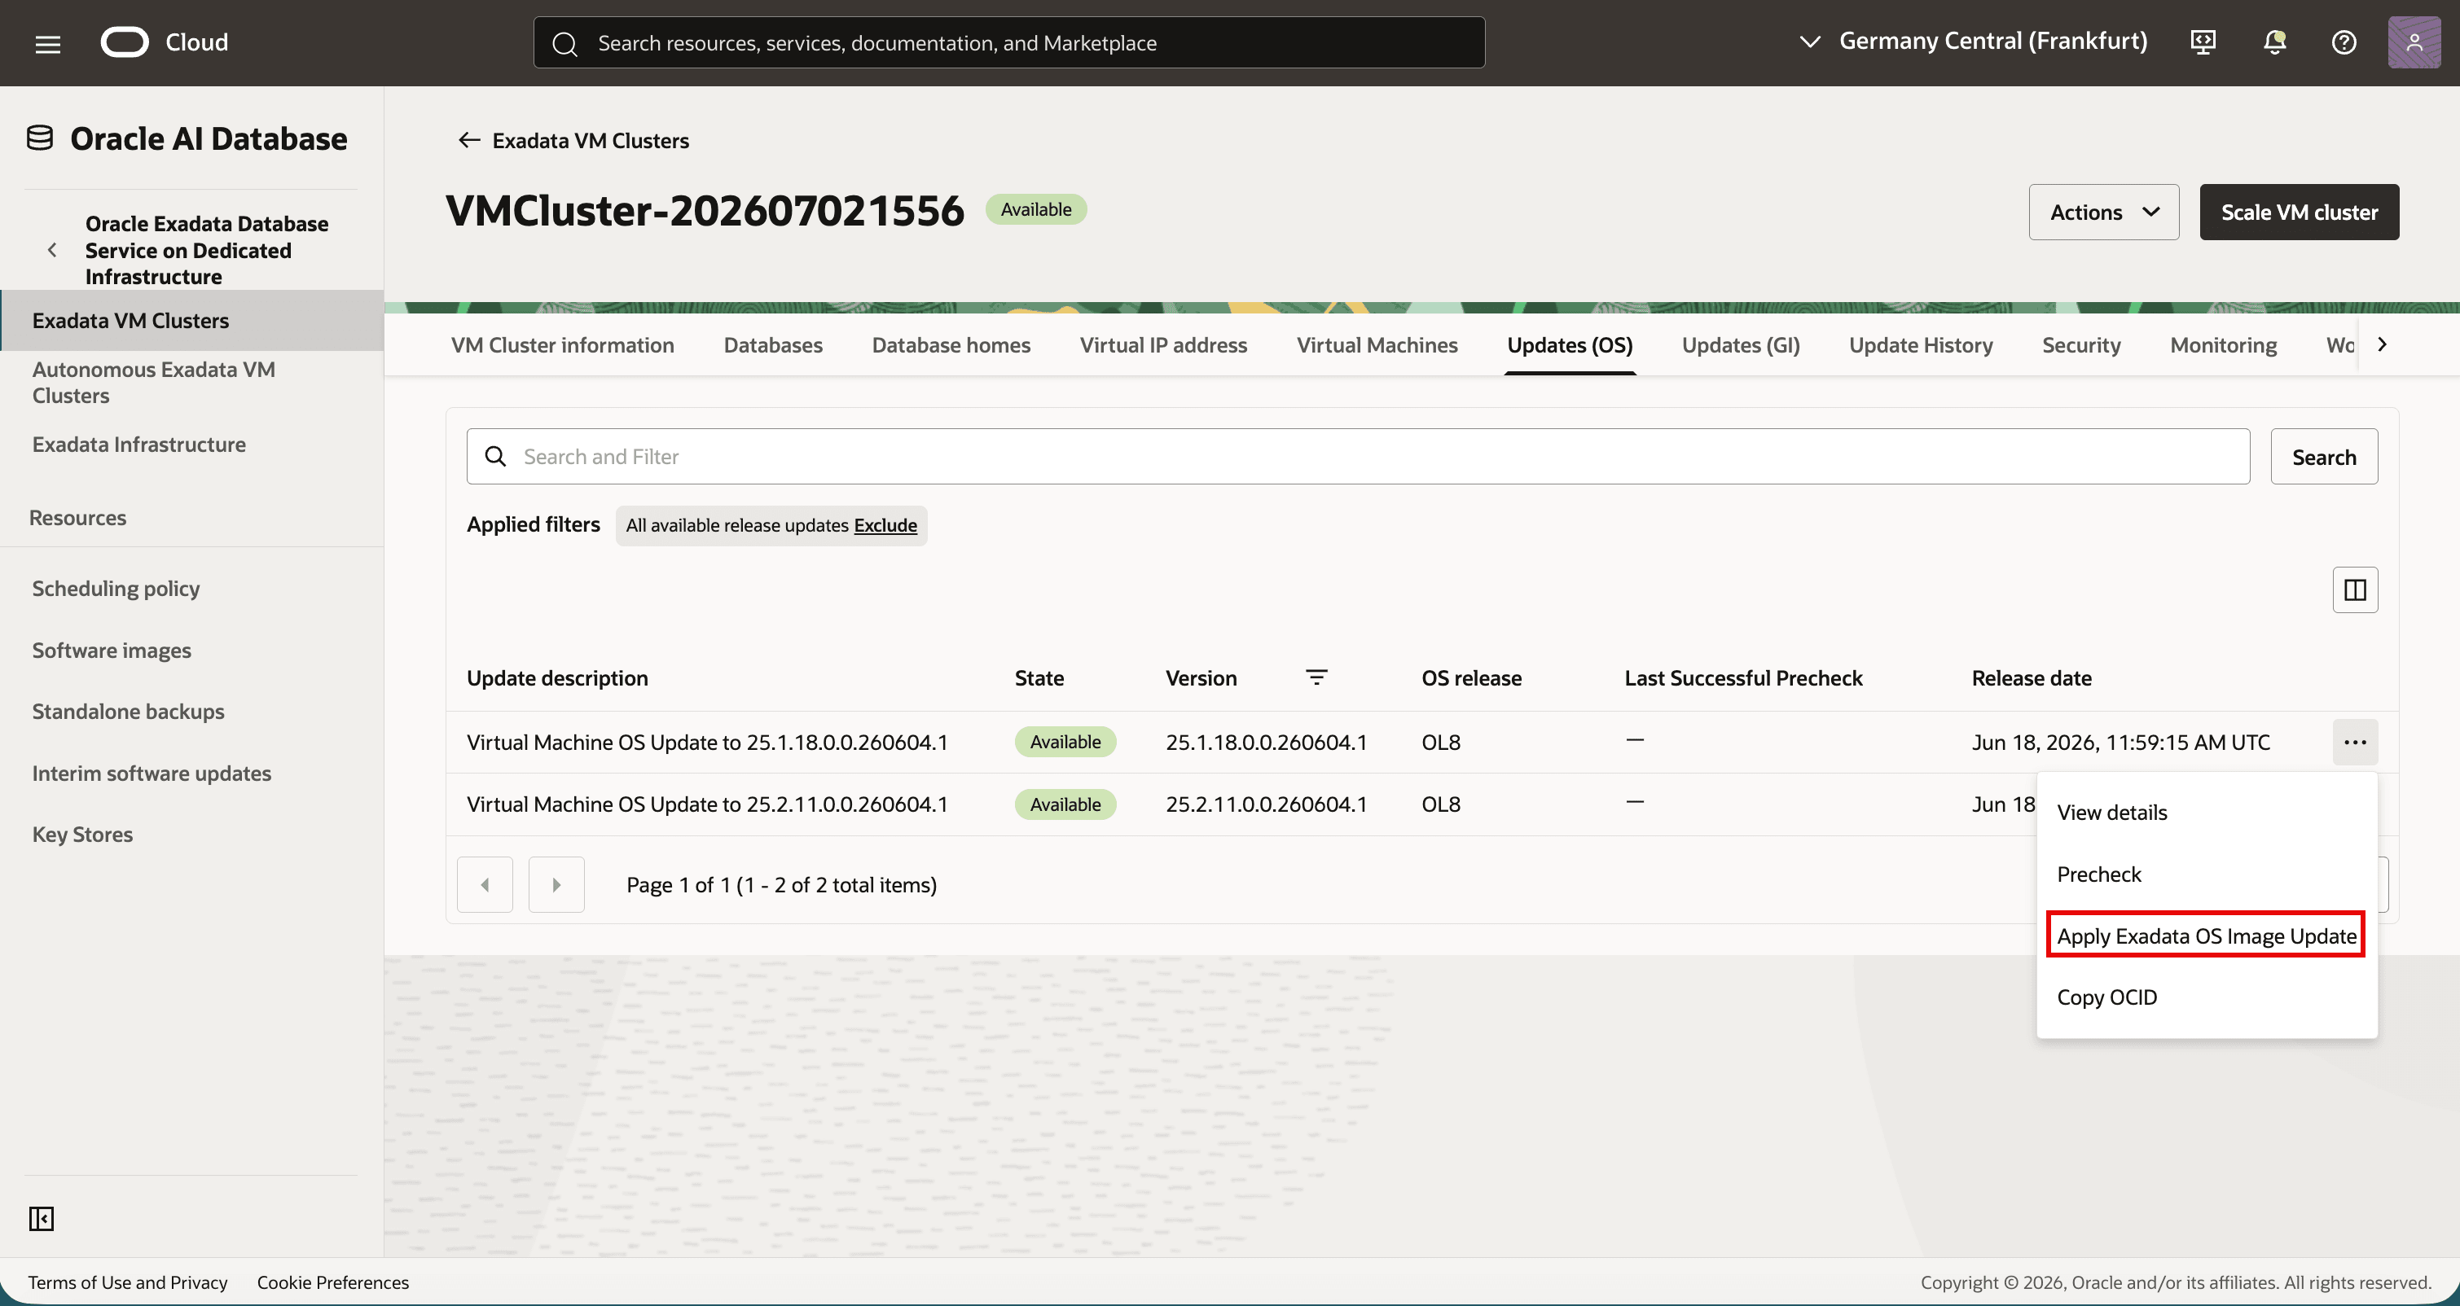Click the State column header
Screen dimensions: 2460x1306
click(1038, 677)
